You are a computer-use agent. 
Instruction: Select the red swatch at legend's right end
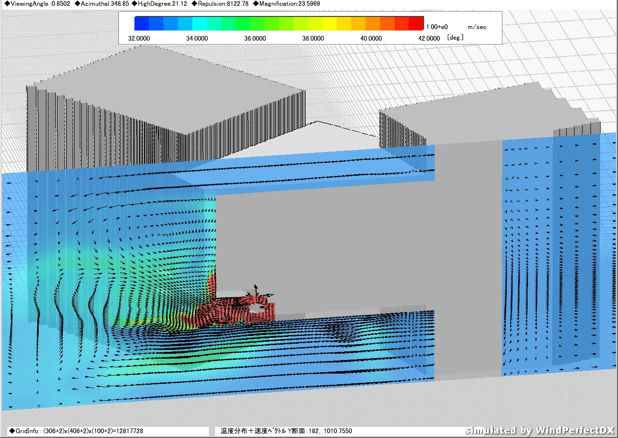pyautogui.click(x=416, y=24)
